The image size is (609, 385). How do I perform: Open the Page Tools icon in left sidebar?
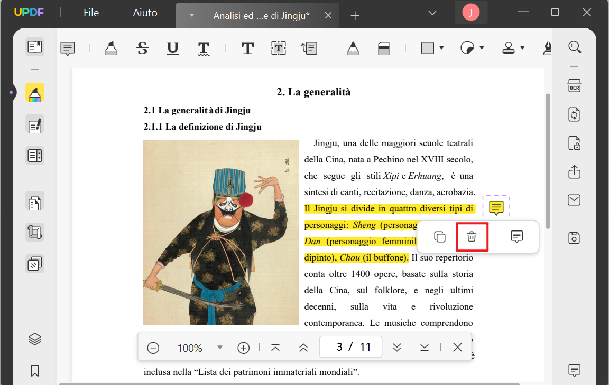click(x=35, y=201)
